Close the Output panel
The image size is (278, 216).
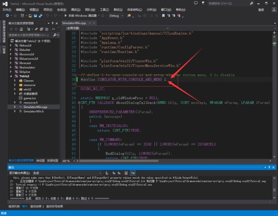(273, 167)
